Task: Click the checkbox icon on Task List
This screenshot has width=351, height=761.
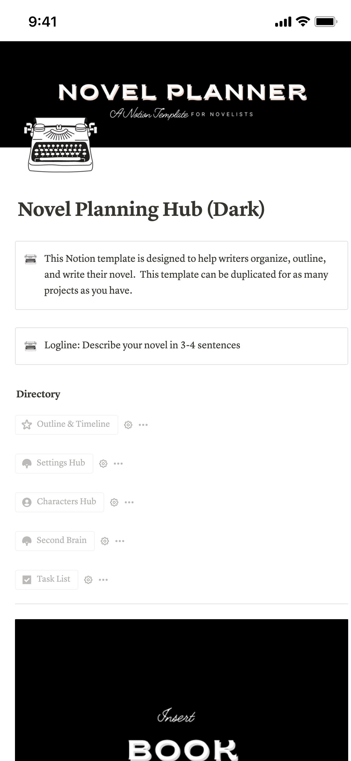Action: [27, 580]
